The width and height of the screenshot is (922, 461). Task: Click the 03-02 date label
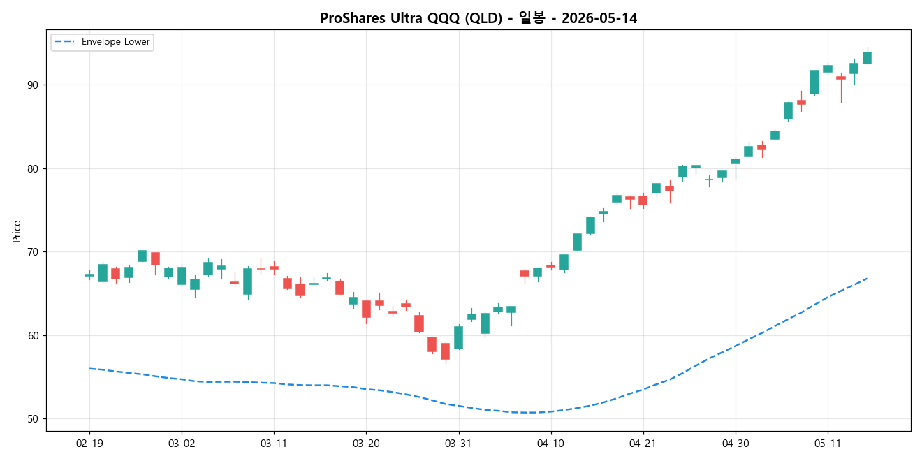click(182, 444)
